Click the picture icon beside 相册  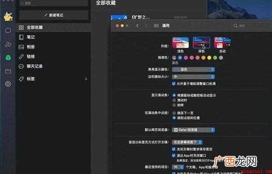click(21, 47)
